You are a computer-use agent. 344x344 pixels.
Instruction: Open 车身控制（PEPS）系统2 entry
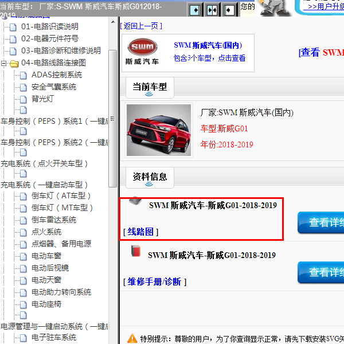(54, 142)
